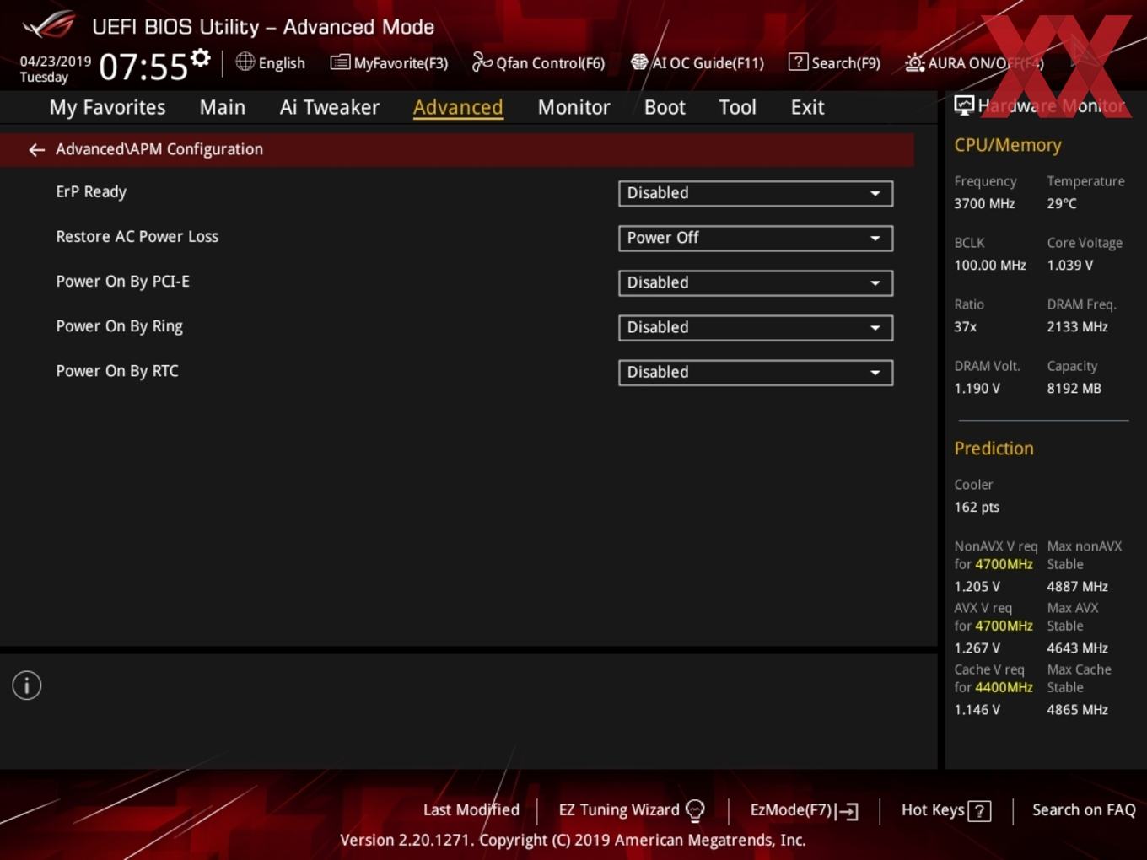Click 1.039 V core voltage value
Image resolution: width=1147 pixels, height=860 pixels.
[x=1070, y=265]
